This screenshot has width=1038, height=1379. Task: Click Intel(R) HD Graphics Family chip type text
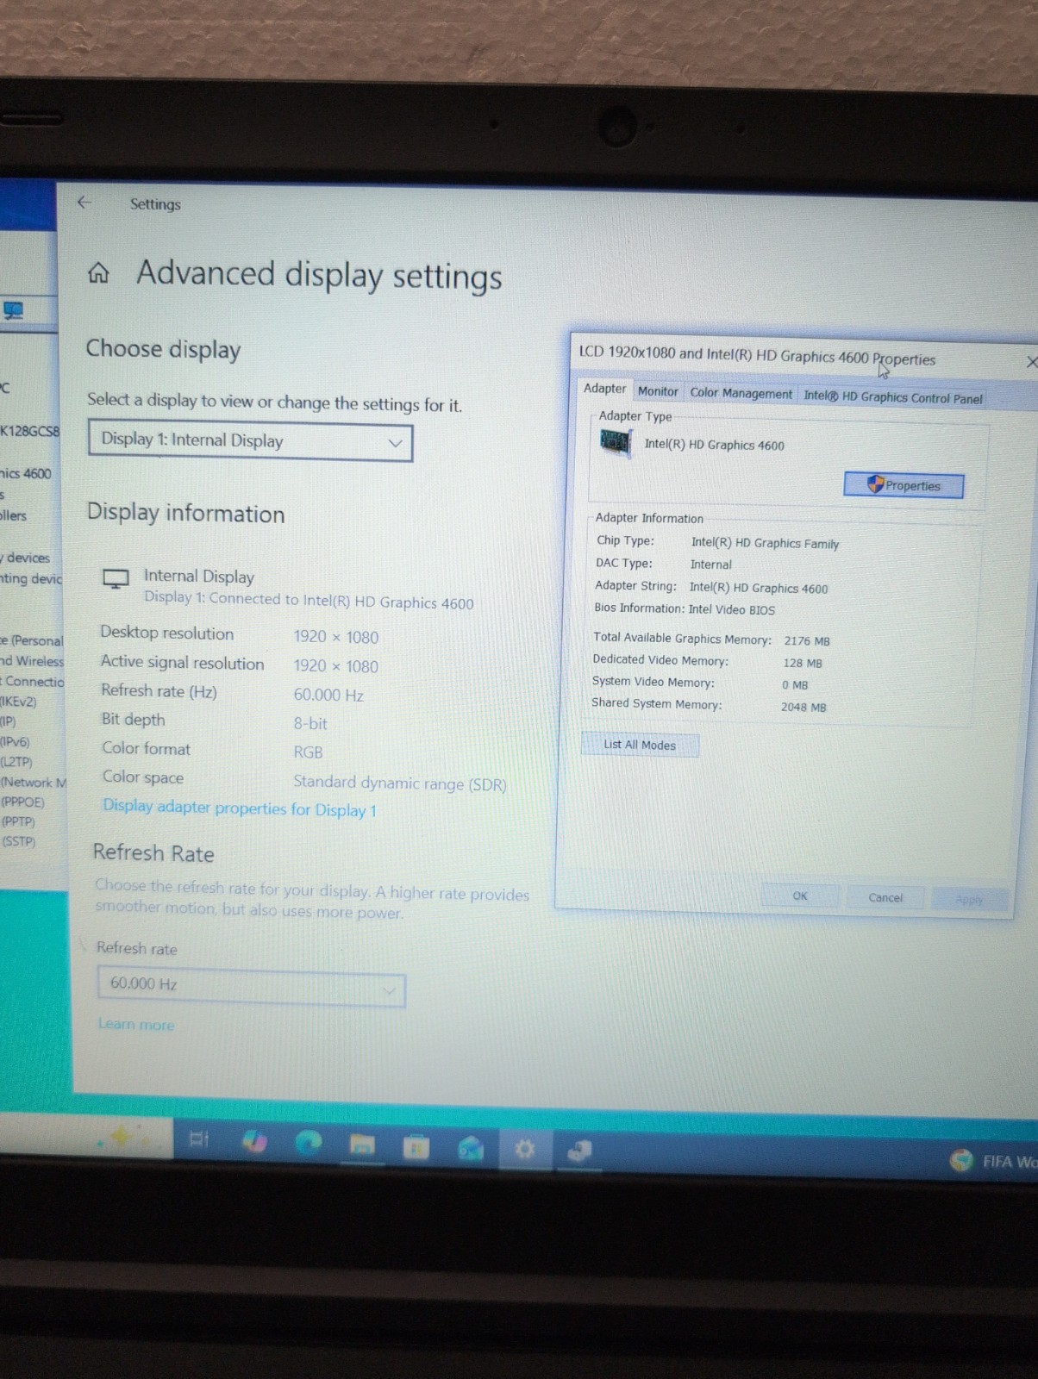click(x=765, y=543)
